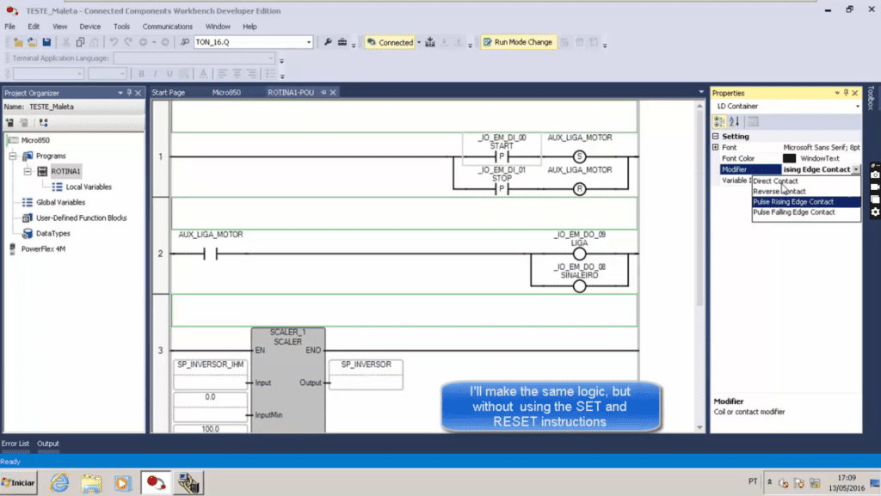This screenshot has height=496, width=881.
Task: Switch to categorized view in the Properties panel
Action: pyautogui.click(x=720, y=121)
